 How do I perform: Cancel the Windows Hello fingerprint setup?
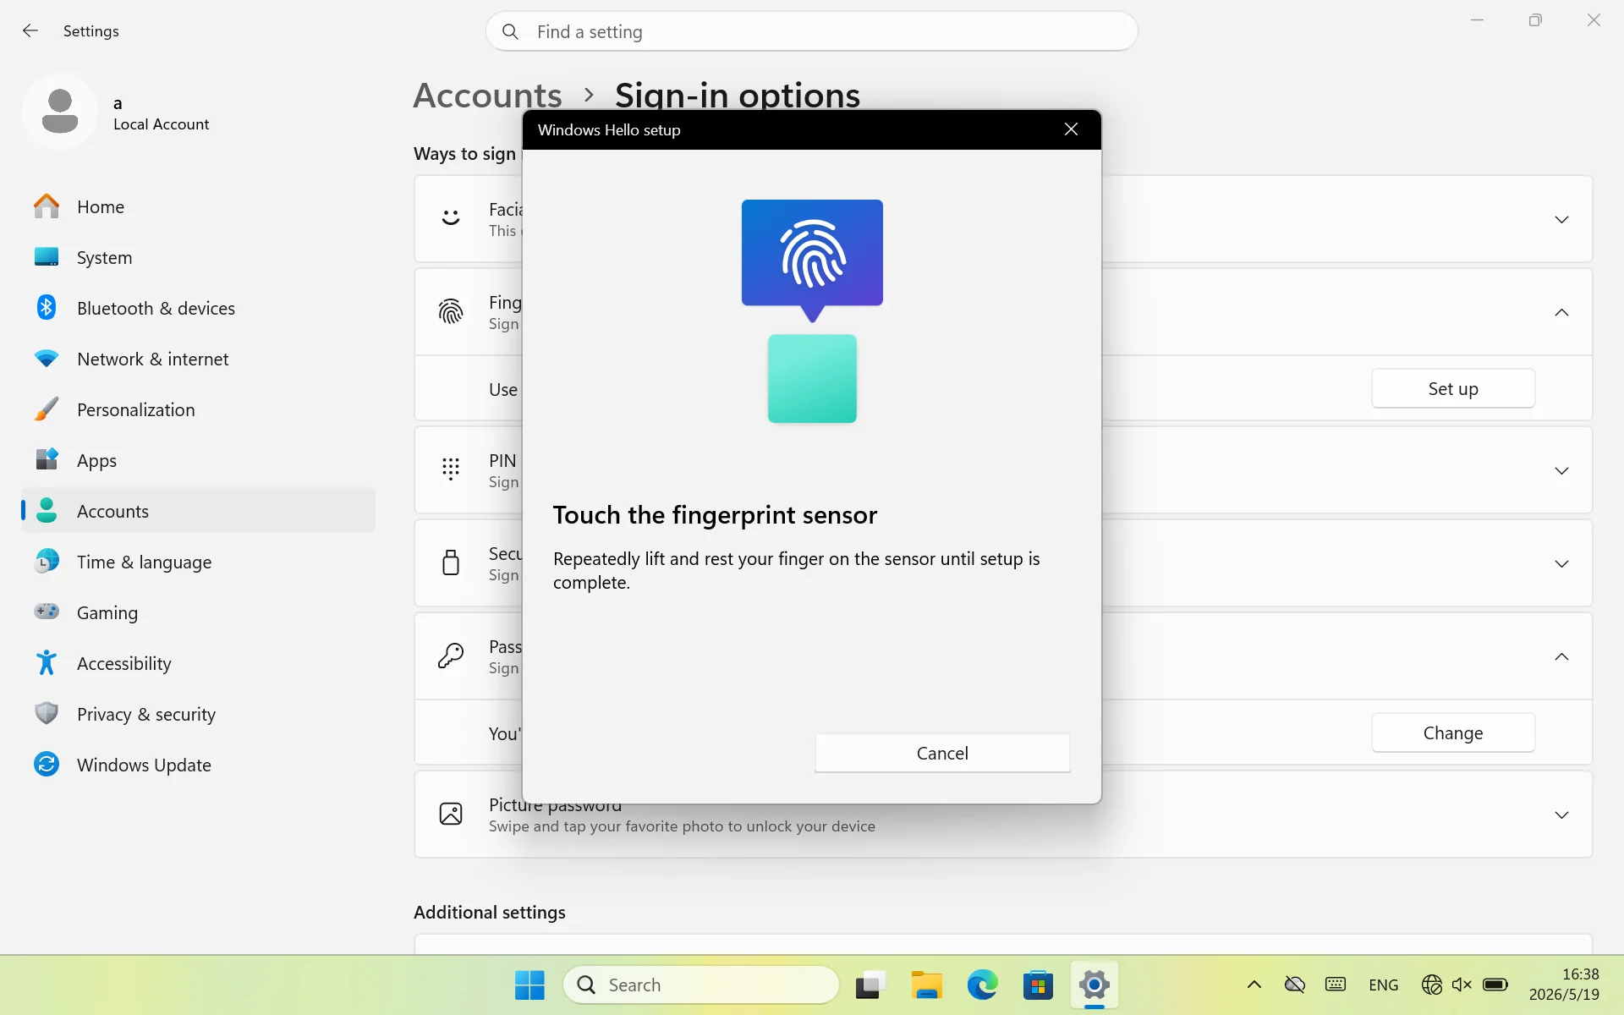coord(942,753)
